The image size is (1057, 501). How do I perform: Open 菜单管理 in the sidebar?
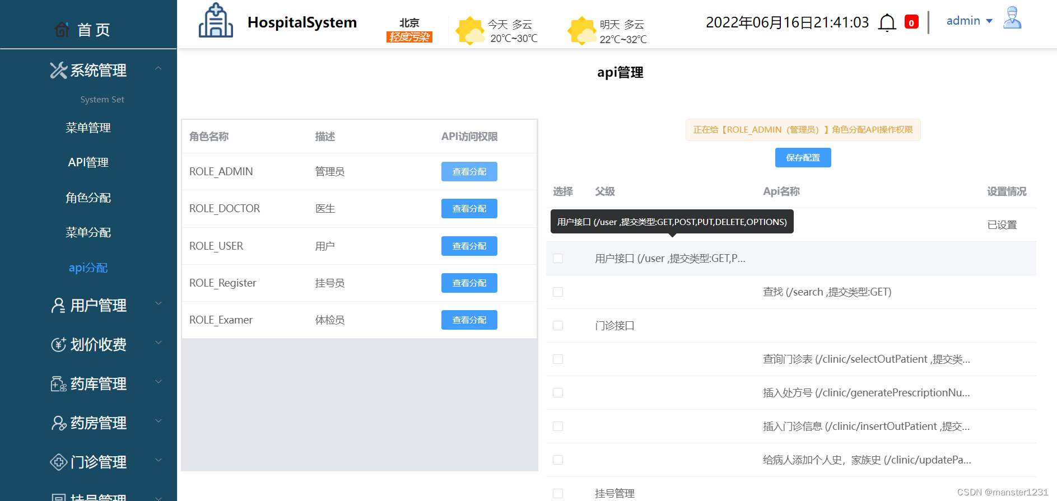(88, 128)
